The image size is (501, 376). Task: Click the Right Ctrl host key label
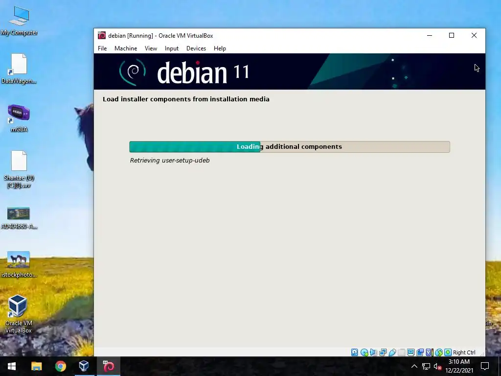pyautogui.click(x=464, y=352)
